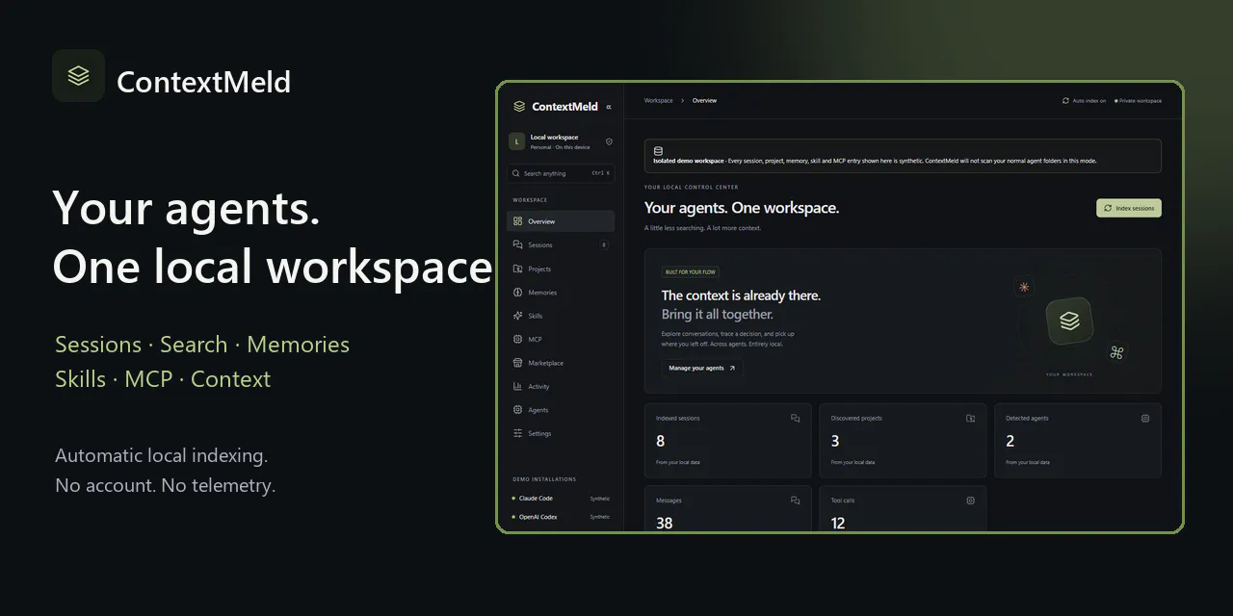Click the large ContextMeld logo icon at top-left
The height and width of the screenshot is (616, 1233).
tap(78, 76)
